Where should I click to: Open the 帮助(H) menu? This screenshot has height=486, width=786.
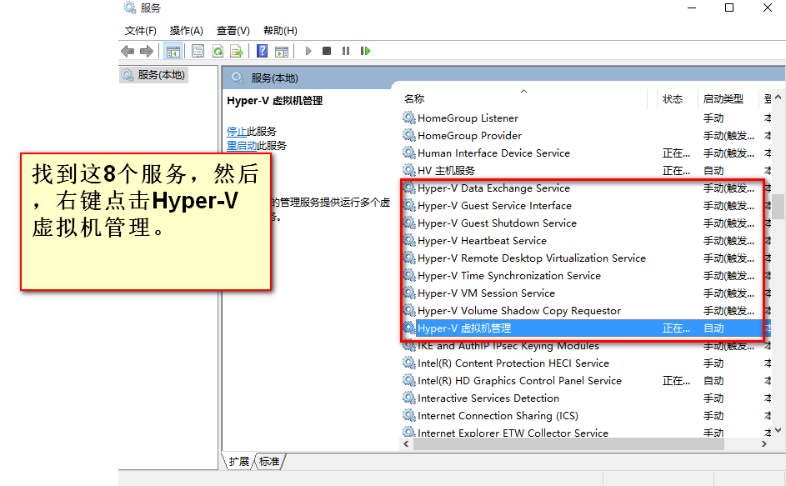click(280, 31)
